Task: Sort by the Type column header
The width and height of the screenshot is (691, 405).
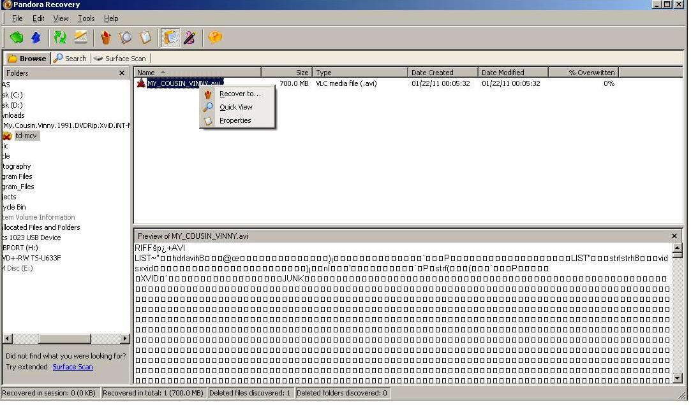Action: (x=360, y=73)
